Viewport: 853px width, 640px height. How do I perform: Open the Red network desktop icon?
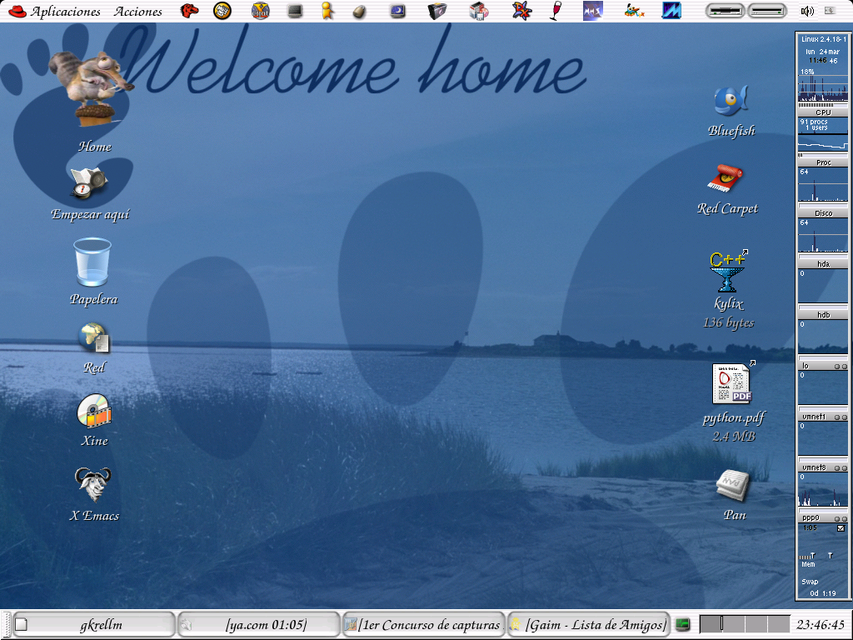click(94, 348)
